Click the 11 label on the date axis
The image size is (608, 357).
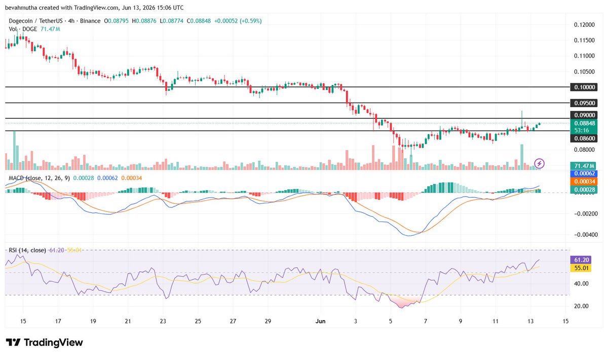(x=496, y=321)
